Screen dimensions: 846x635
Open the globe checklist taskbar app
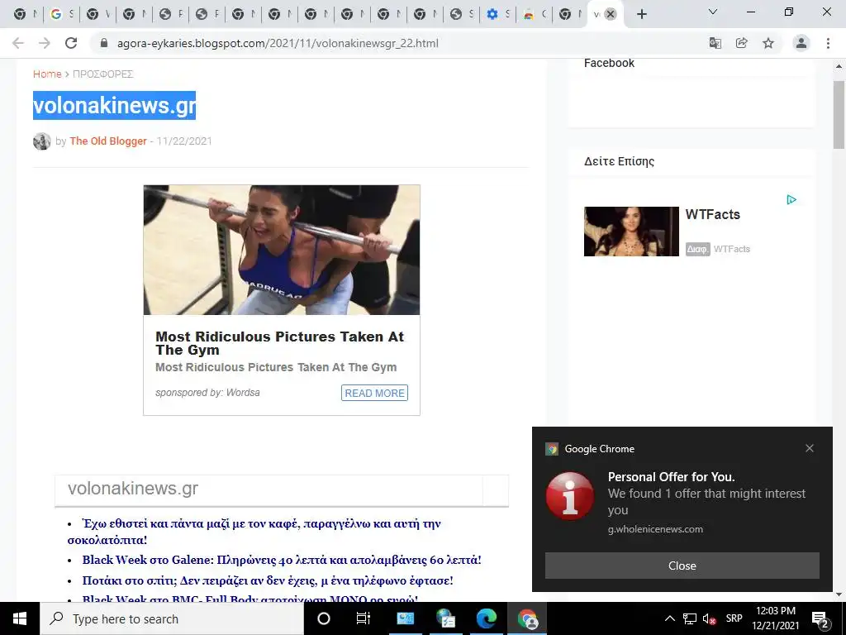445,618
